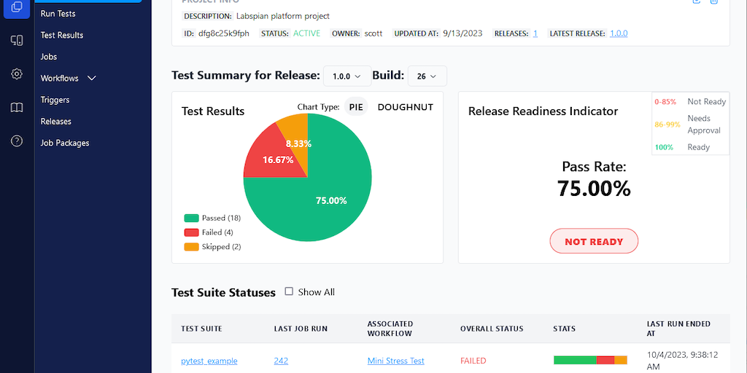Open the Build 26 dropdown
This screenshot has height=373, width=747.
coord(427,76)
